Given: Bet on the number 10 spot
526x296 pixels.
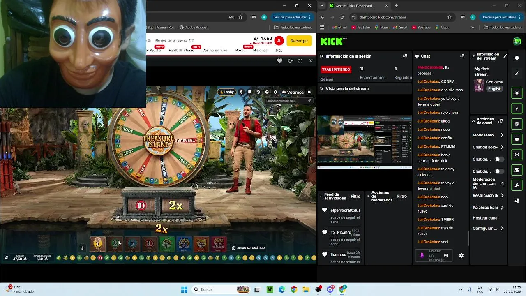Looking at the screenshot, I should (149, 244).
